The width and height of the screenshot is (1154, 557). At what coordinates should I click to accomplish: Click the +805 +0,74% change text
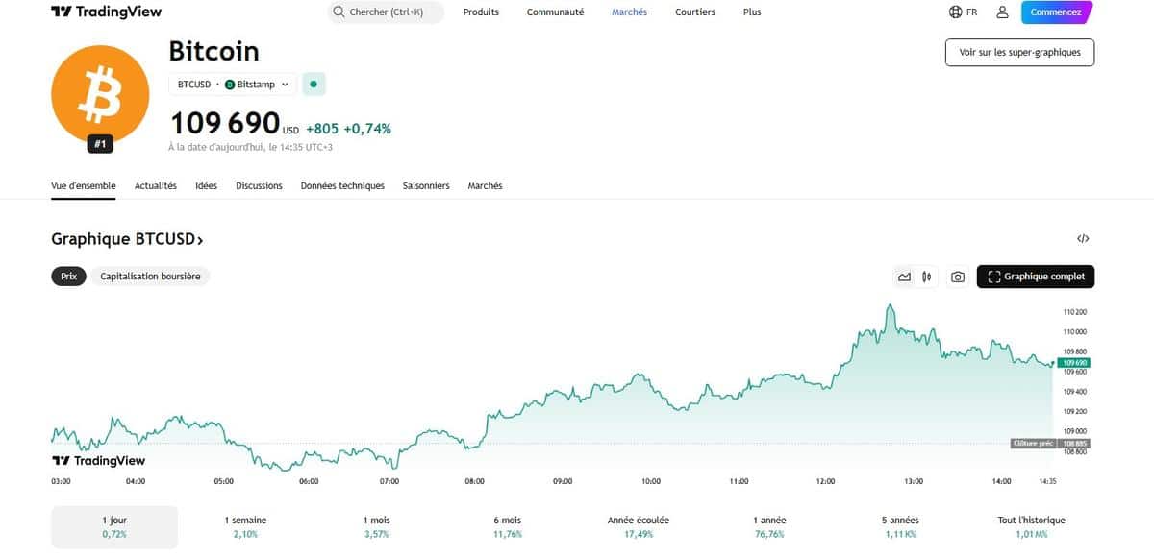point(348,129)
